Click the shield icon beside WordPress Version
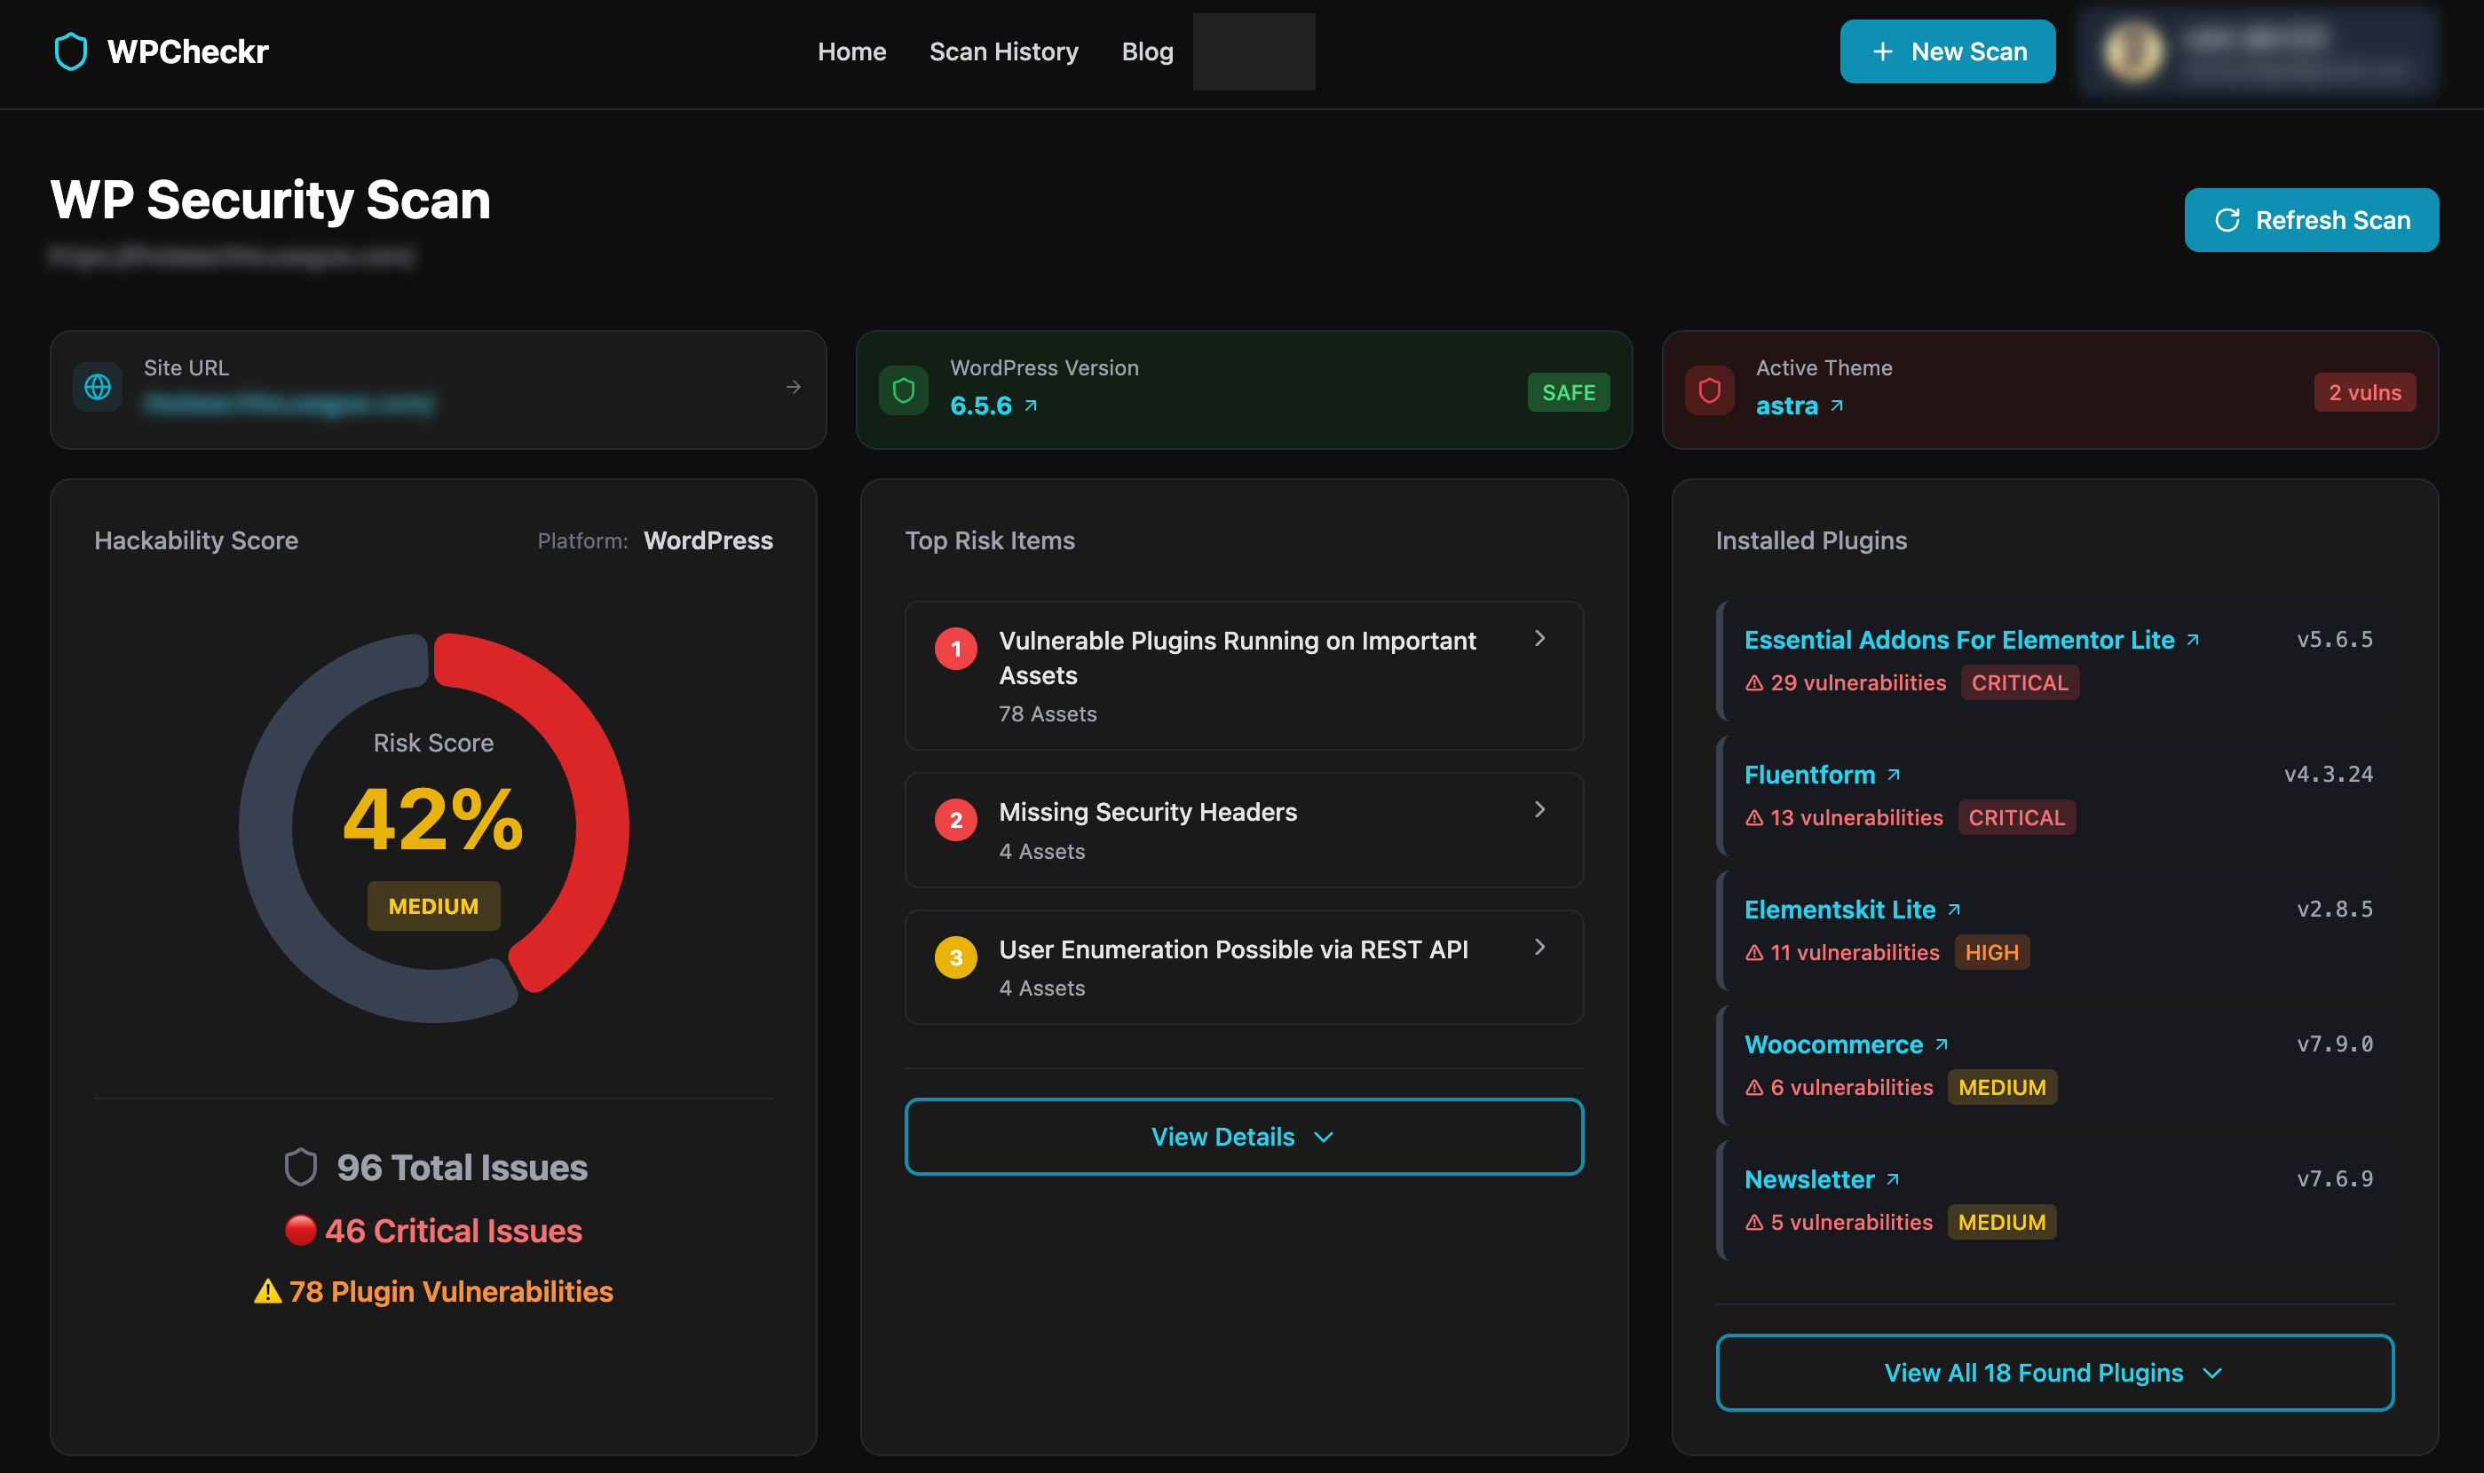 pos(904,390)
